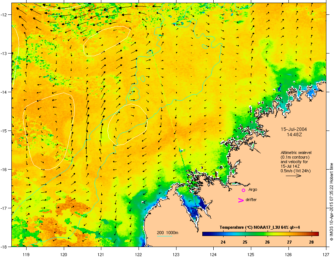Click the Argo magenta circle legend symbol
This screenshot has width=334, height=258.
point(243,190)
